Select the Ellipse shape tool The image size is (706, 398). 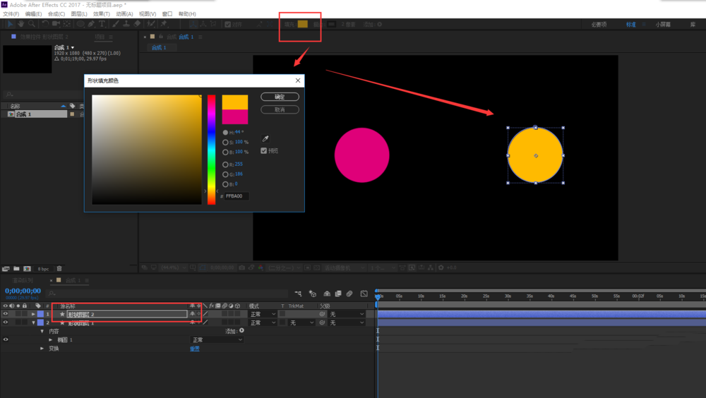[80, 24]
